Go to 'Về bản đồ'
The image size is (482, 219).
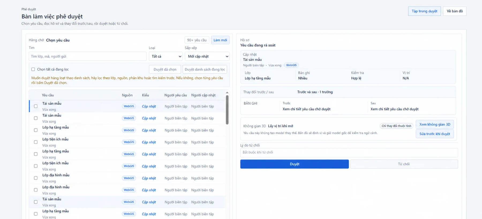click(455, 11)
